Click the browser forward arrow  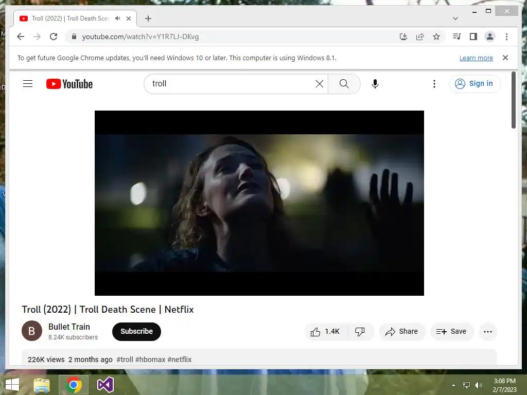point(37,37)
